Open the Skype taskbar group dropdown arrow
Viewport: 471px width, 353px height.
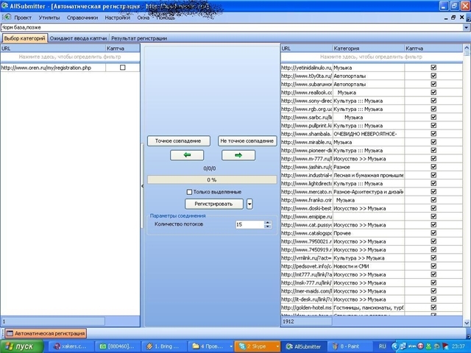point(277,346)
